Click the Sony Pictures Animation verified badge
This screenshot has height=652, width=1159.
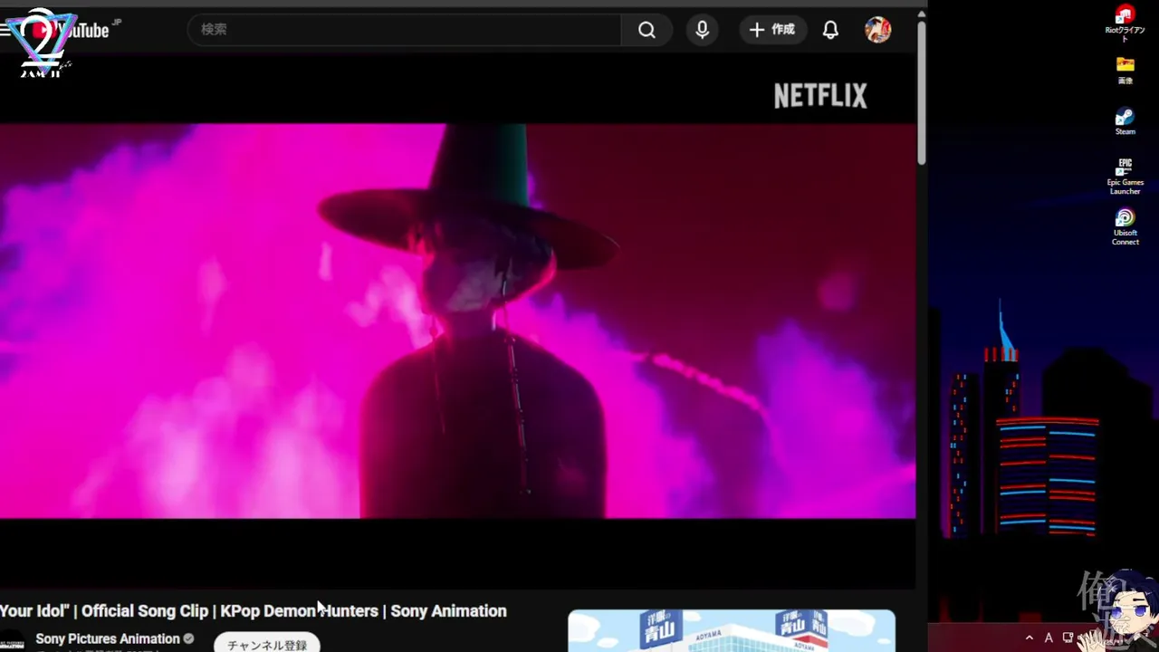(188, 638)
